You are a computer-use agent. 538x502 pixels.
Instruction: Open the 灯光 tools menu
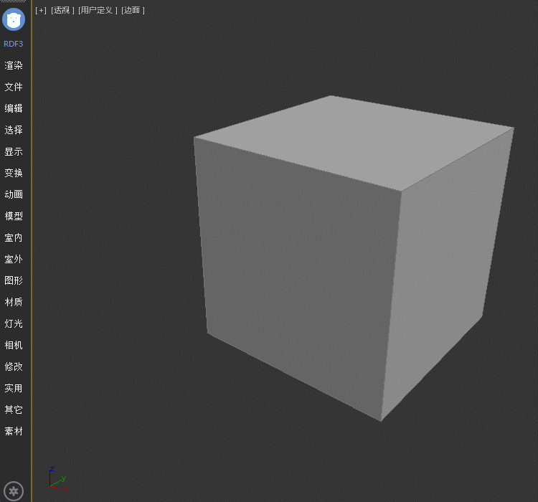[14, 323]
